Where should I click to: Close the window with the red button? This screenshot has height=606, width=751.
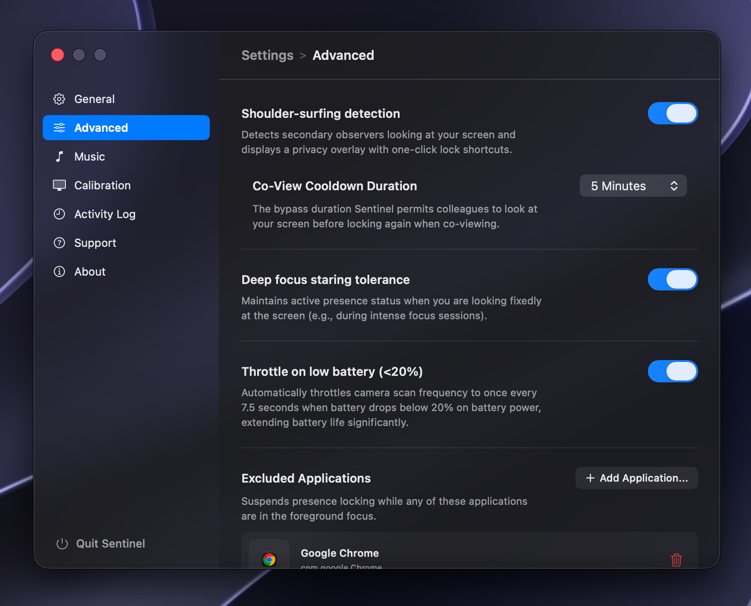pyautogui.click(x=58, y=55)
